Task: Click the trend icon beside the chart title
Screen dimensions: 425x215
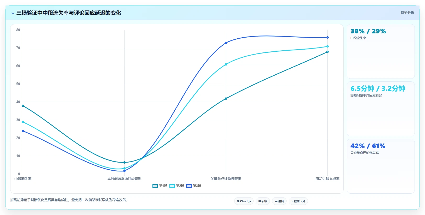Action: pos(12,13)
